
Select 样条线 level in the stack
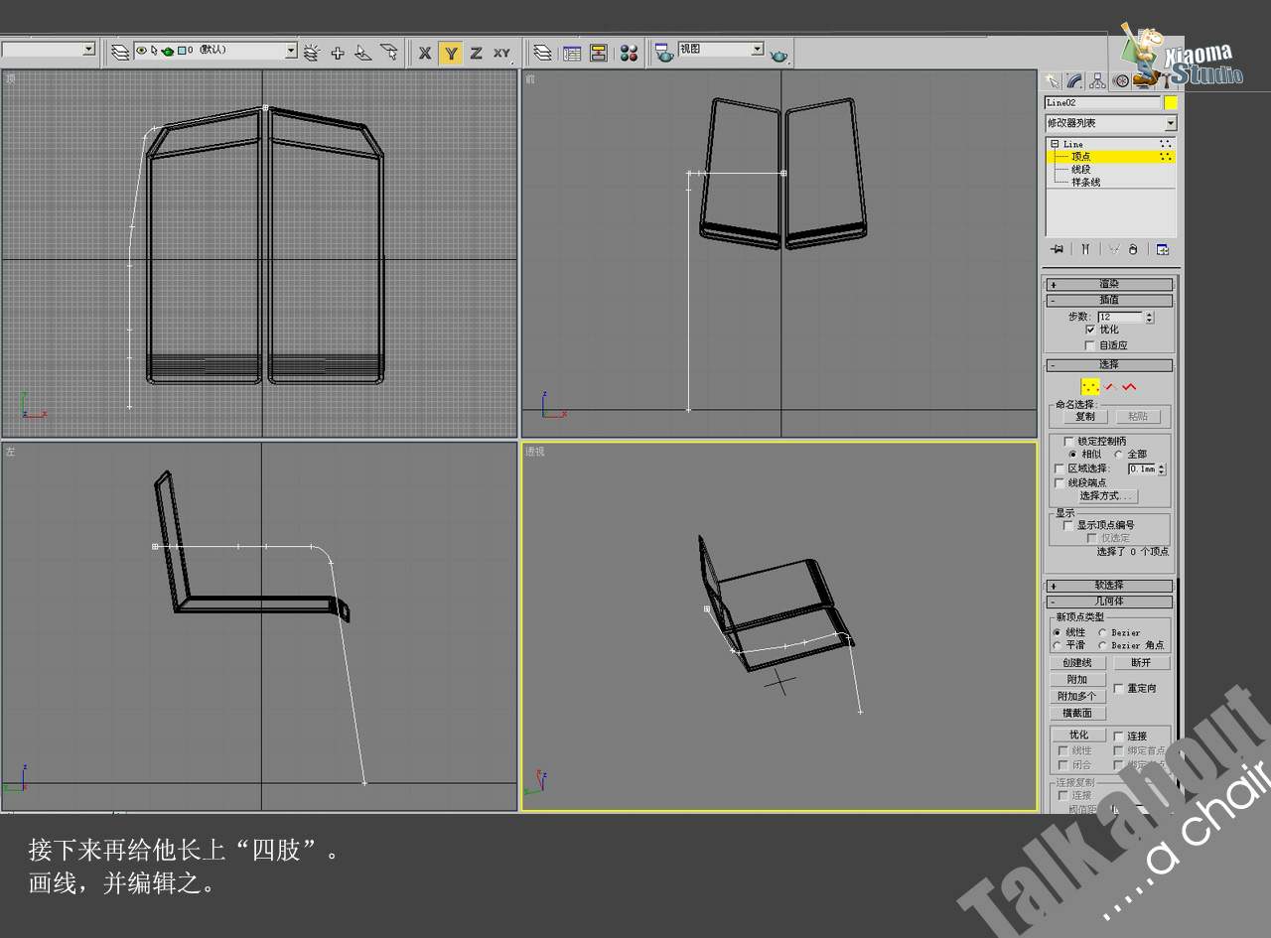1085,183
